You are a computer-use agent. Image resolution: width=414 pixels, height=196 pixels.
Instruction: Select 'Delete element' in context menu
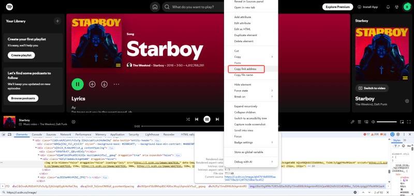click(251, 41)
